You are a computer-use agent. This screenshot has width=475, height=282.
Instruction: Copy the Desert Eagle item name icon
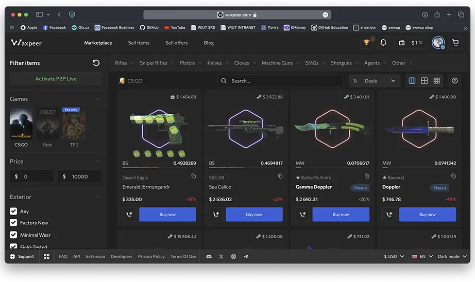(x=194, y=176)
